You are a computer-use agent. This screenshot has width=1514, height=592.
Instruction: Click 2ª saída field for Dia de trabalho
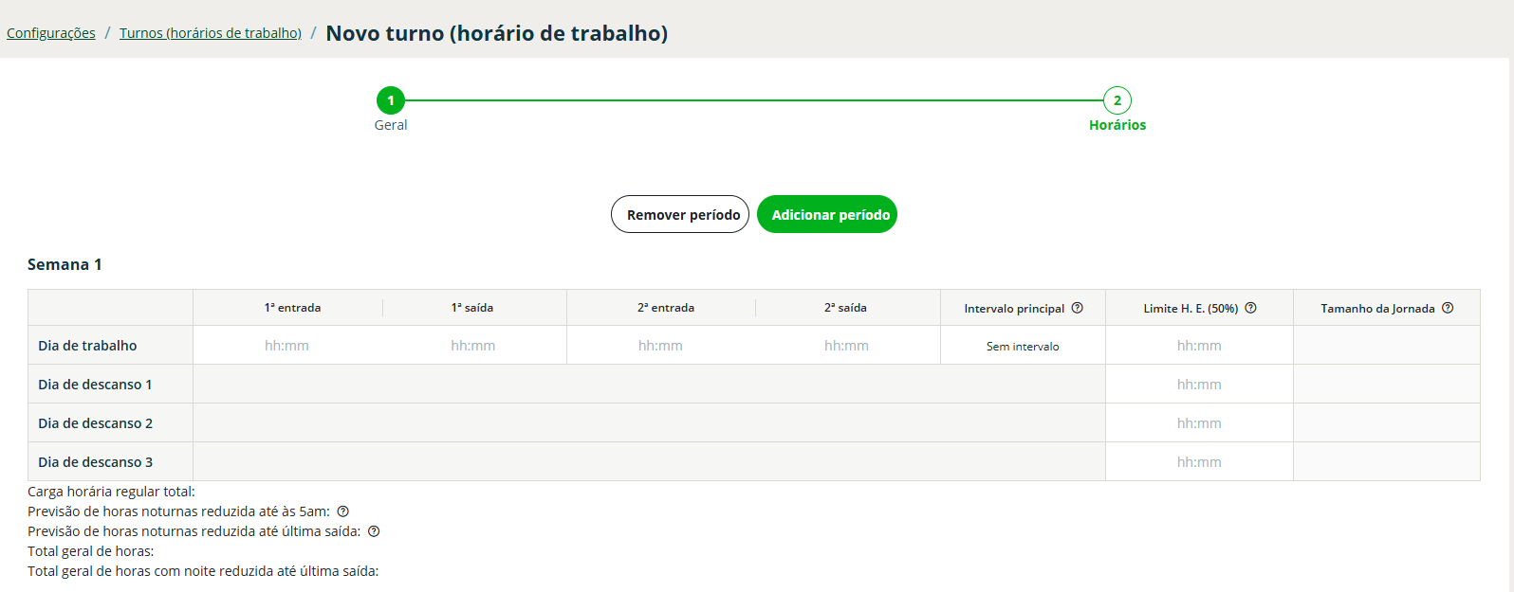[846, 346]
